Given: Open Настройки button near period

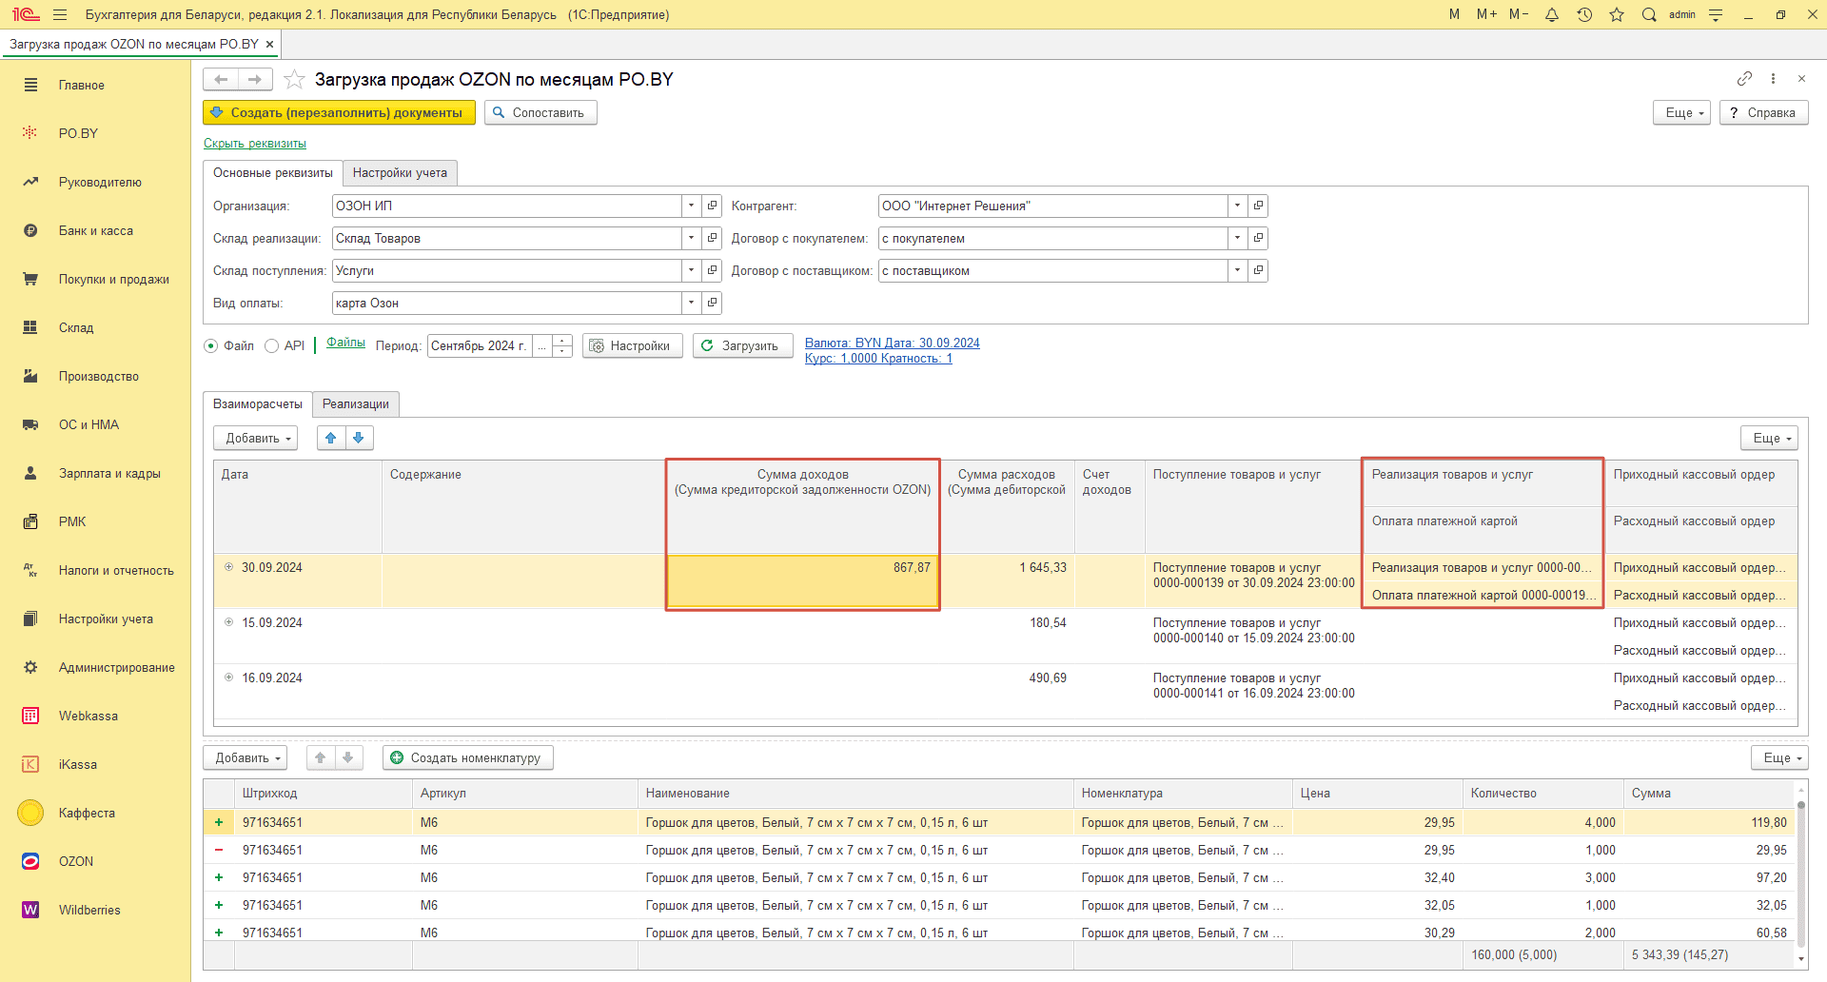Looking at the screenshot, I should pyautogui.click(x=632, y=345).
